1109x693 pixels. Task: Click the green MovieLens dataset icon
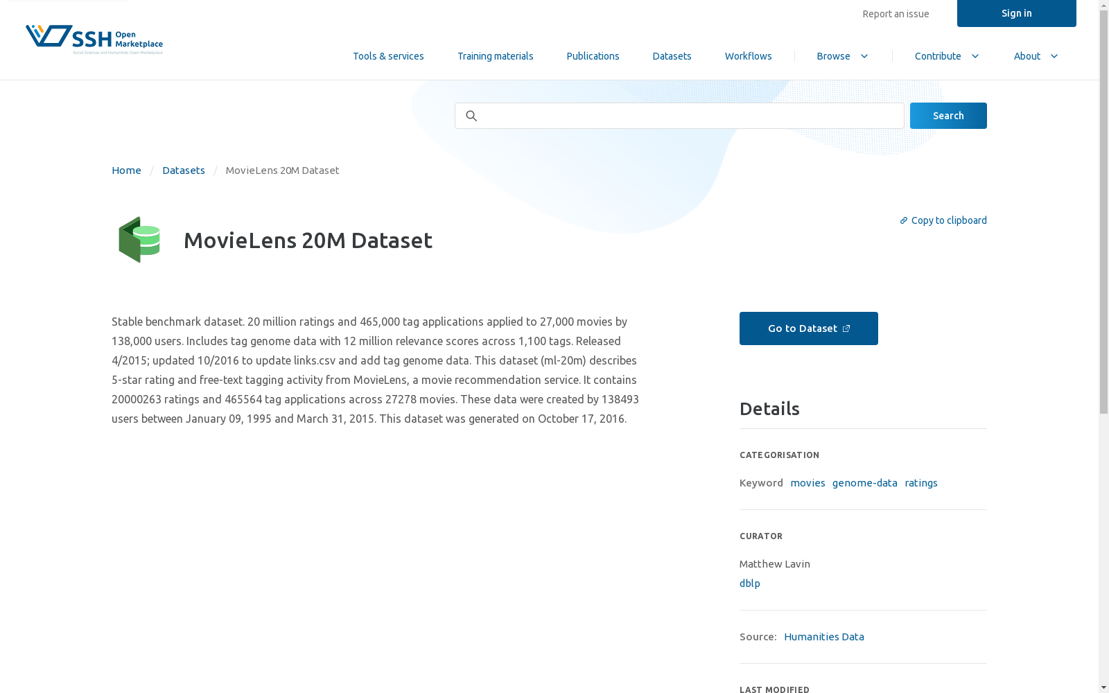click(x=139, y=240)
